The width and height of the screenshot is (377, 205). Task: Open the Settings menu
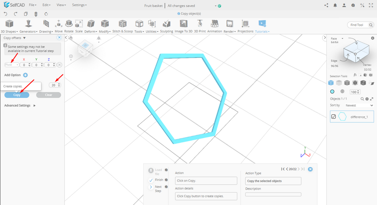click(79, 5)
